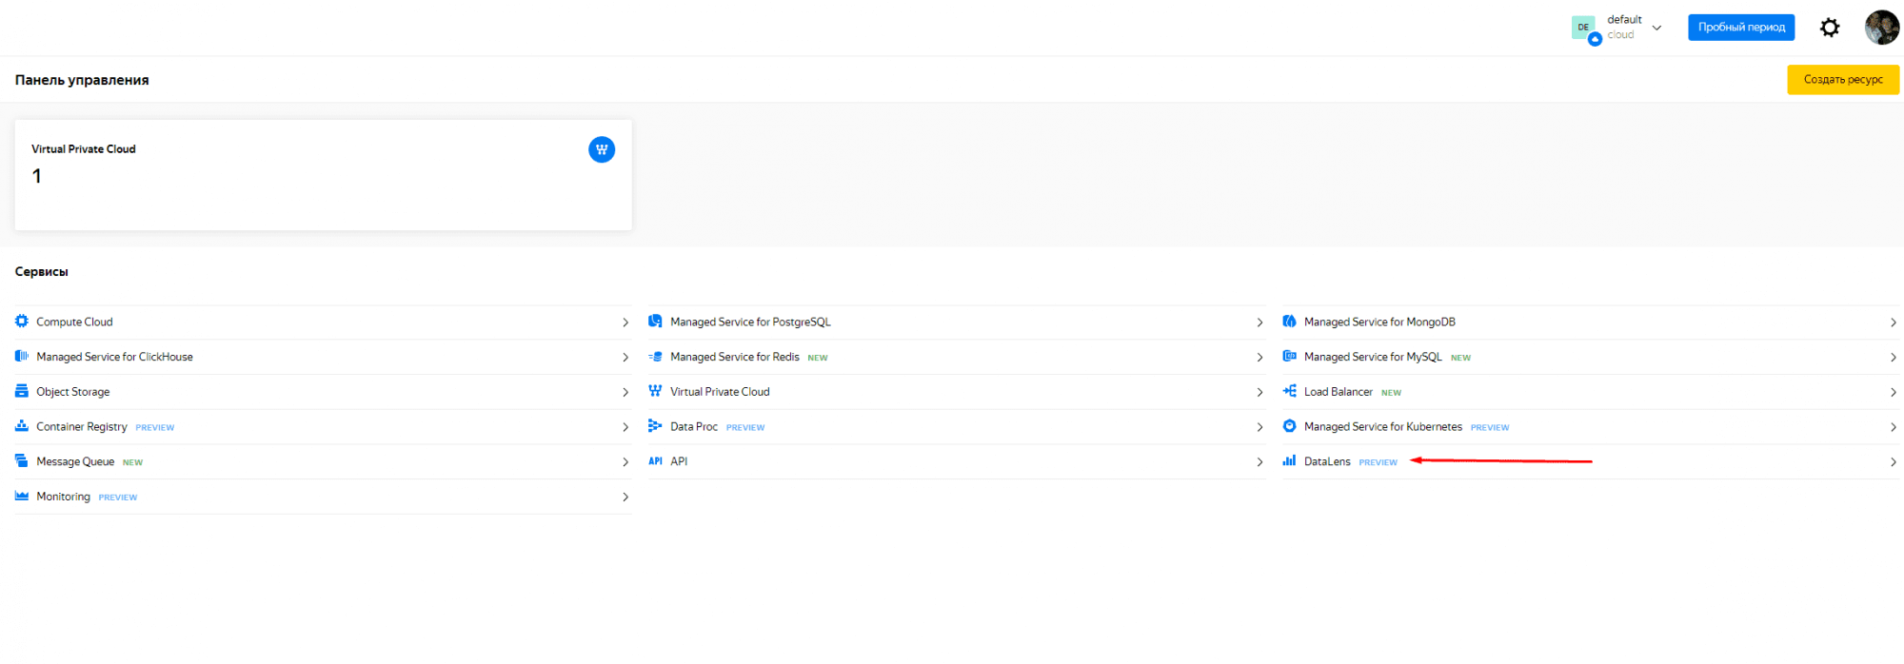Click the chevron on the Object Storage row
This screenshot has width=1904, height=664.
click(625, 392)
